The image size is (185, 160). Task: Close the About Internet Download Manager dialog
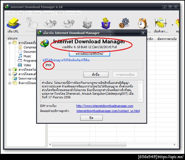pyautogui.click(x=143, y=33)
